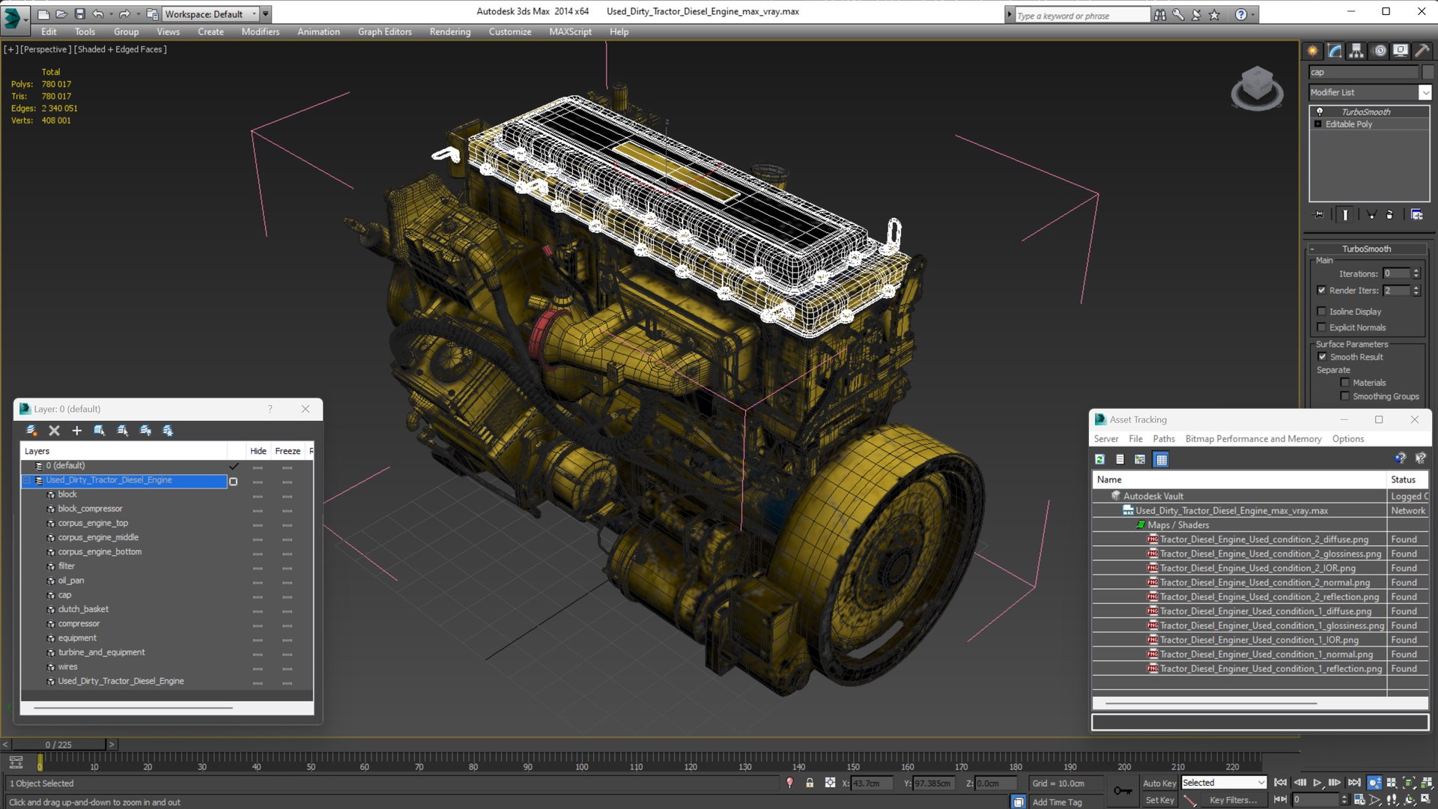
Task: Click the Layer dialog horizontal scrollbar
Action: (133, 707)
